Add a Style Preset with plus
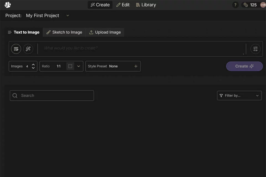This screenshot has width=266, height=177. (x=136, y=66)
